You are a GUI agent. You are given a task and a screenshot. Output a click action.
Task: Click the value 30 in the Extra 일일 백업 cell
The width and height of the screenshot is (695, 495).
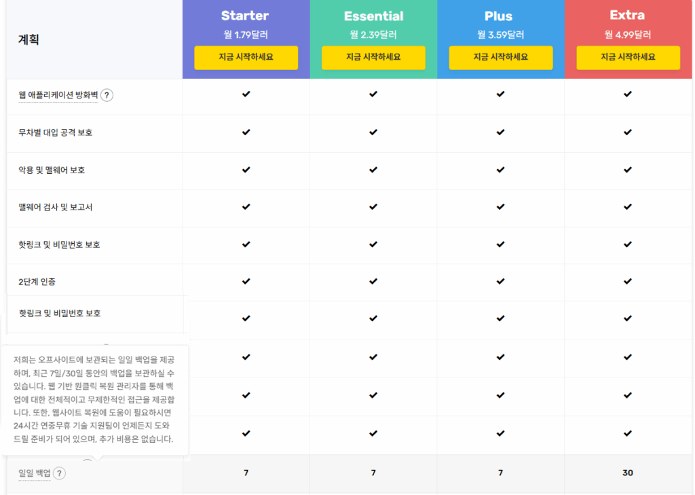627,473
